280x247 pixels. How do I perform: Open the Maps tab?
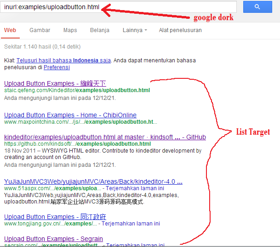point(70,30)
